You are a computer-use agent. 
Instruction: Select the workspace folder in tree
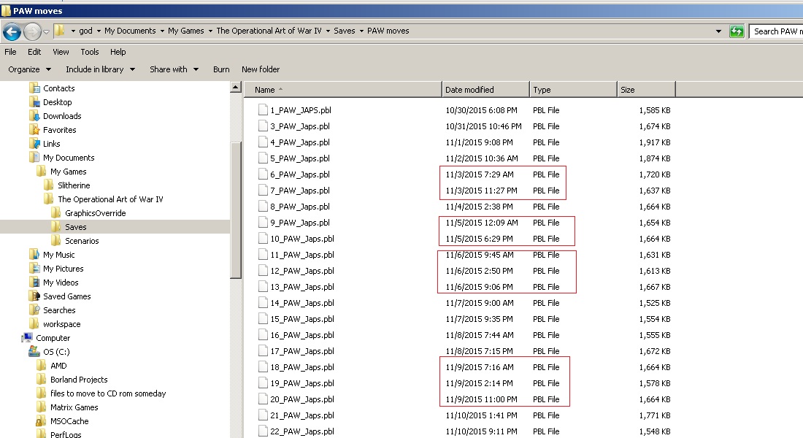61,324
